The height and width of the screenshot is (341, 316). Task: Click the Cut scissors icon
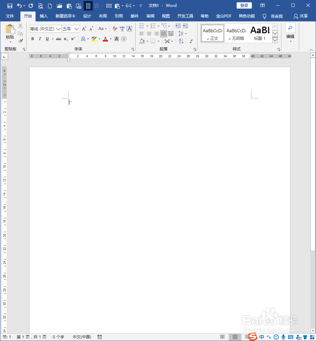20,26
